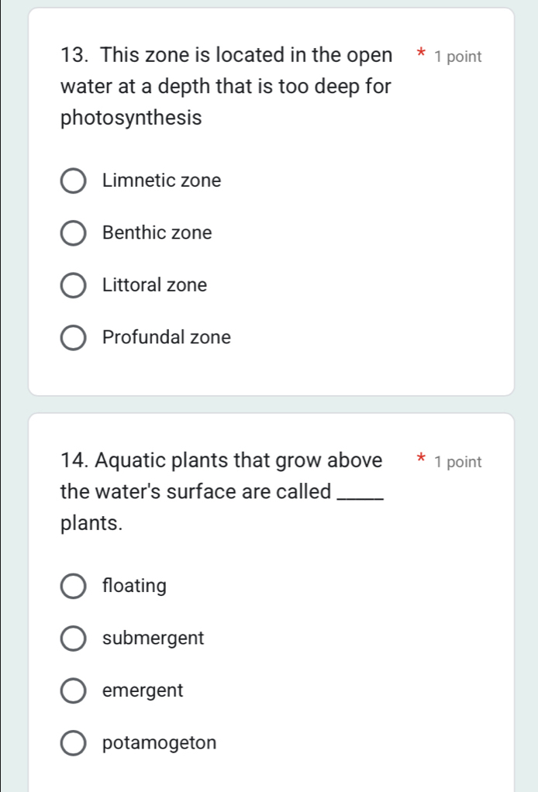Select the Limnetic zone radio button
This screenshot has width=538, height=792.
click(74, 181)
